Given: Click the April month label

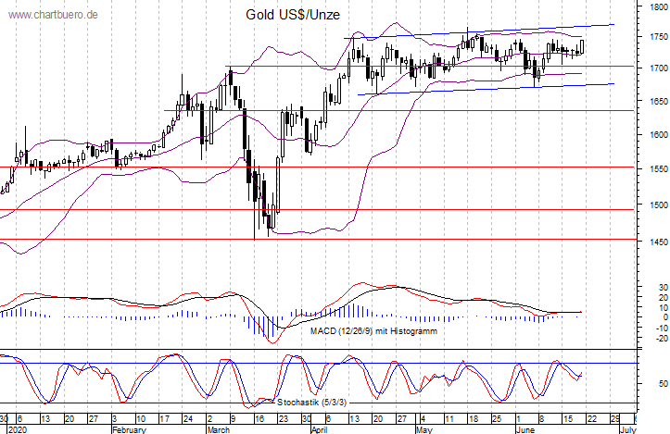Looking at the screenshot, I should (x=317, y=429).
